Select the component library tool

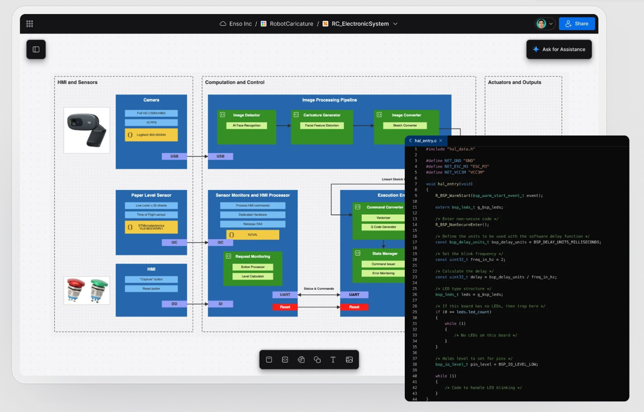click(301, 360)
